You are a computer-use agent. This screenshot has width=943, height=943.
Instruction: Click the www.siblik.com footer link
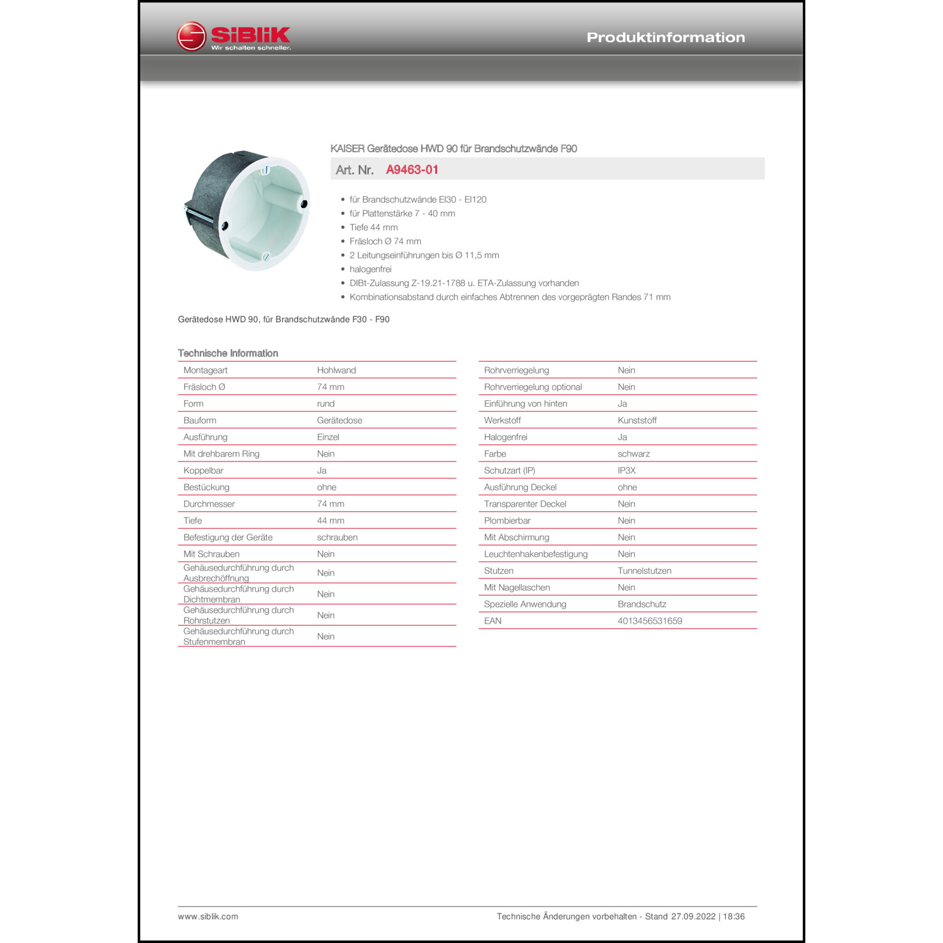208,917
